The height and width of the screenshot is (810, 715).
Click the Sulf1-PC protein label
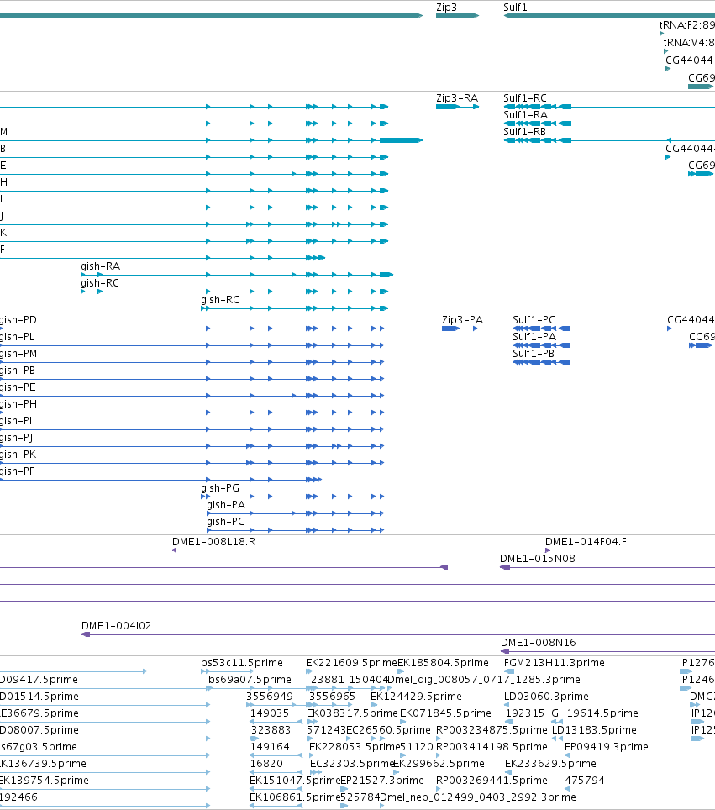[534, 320]
